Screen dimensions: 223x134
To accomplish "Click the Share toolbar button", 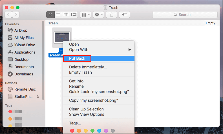I will click(112, 15).
